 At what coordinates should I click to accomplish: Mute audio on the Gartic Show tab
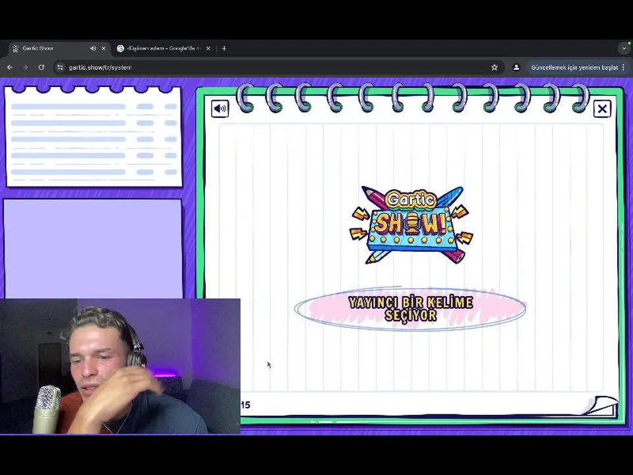93,48
